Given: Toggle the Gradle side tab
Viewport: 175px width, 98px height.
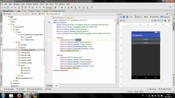Looking at the screenshot, I should [x=174, y=17].
